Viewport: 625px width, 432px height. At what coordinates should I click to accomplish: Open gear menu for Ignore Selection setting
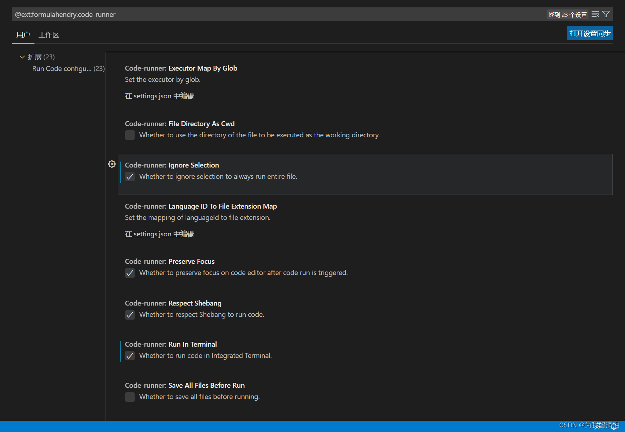coord(112,164)
